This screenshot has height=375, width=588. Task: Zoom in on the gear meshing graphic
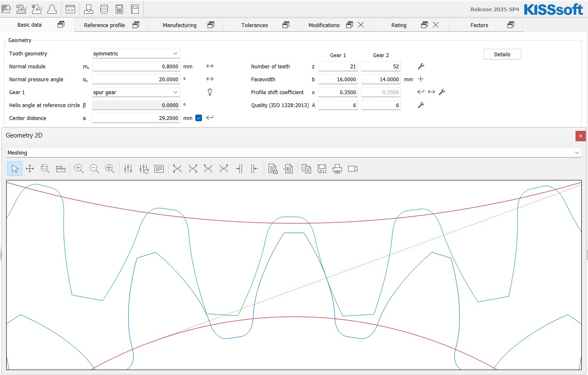pyautogui.click(x=79, y=169)
